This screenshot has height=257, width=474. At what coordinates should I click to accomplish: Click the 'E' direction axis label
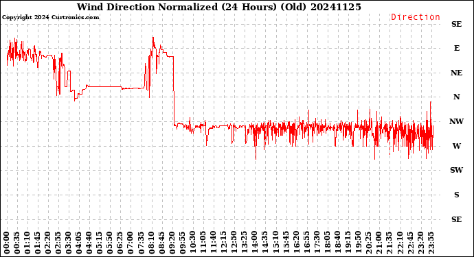coord(456,48)
